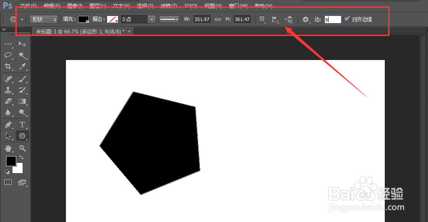The width and height of the screenshot is (428, 222).
Task: Select the Eyedropper tool
Action: click(22, 66)
